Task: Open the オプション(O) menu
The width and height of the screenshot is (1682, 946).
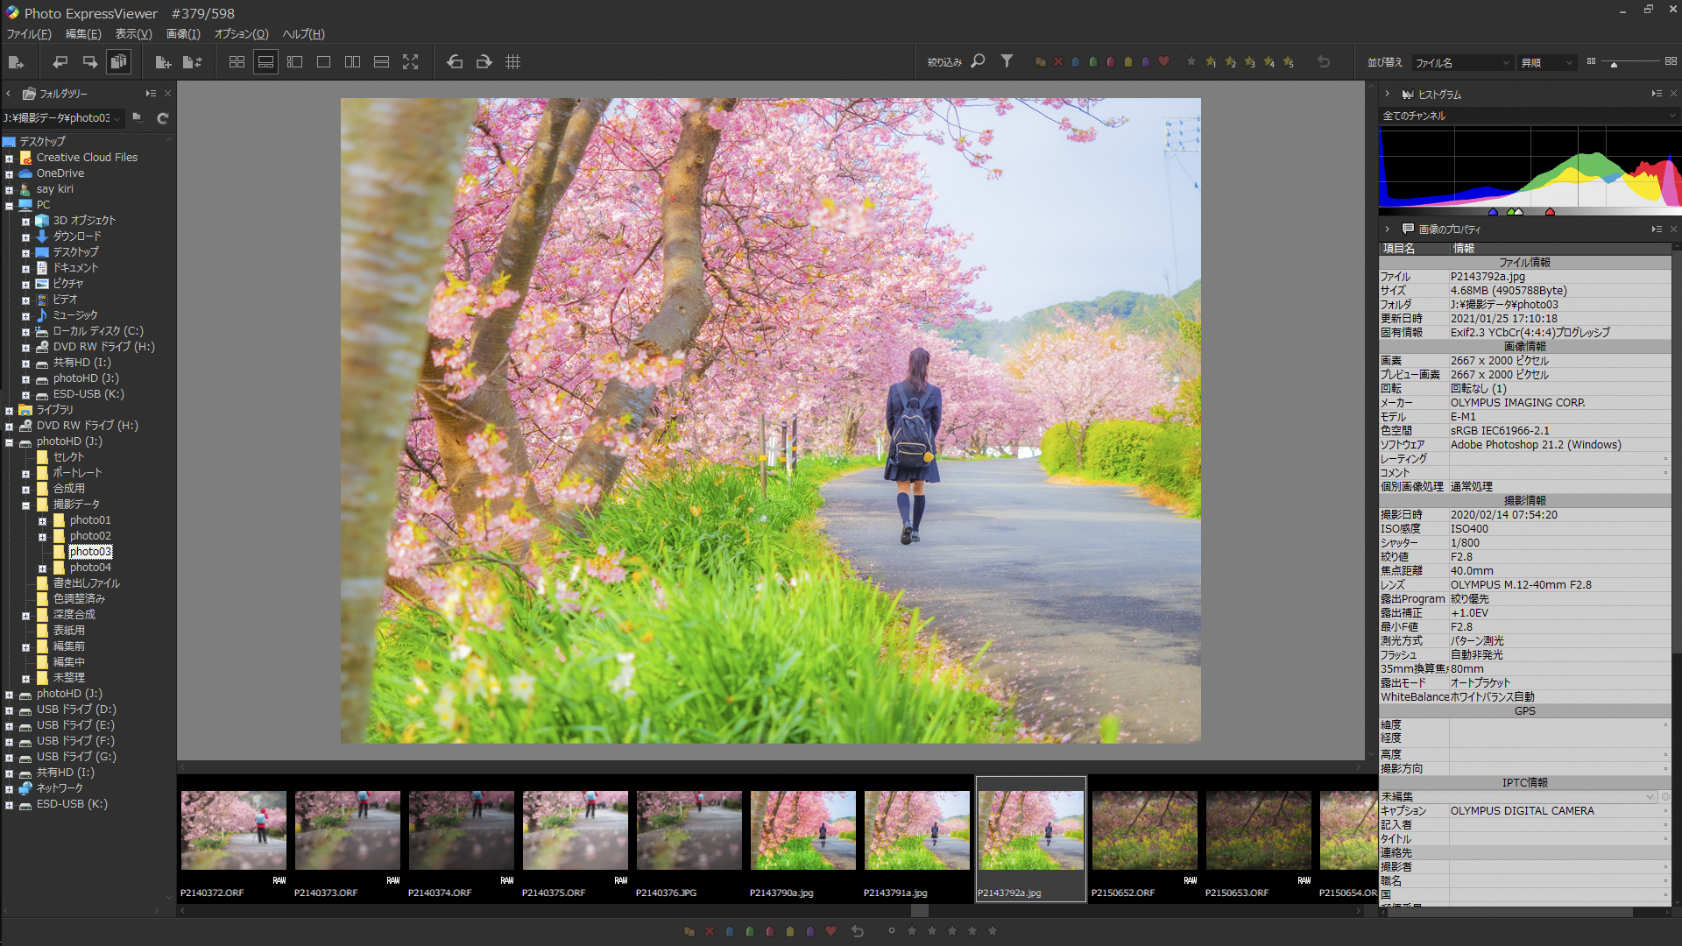Action: point(241,34)
